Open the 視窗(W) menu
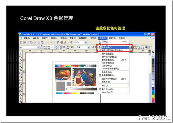This screenshot has height=123, width=173. click(x=112, y=38)
